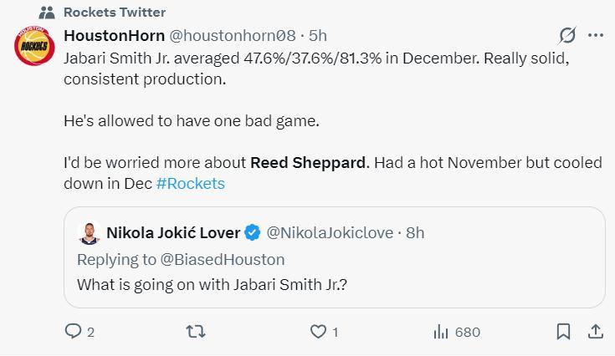The image size is (615, 356).
Task: Bookmark this post
Action: pyautogui.click(x=564, y=332)
